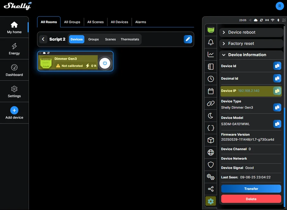Switch to All Rooms tab
The image size is (287, 210).
tap(49, 22)
